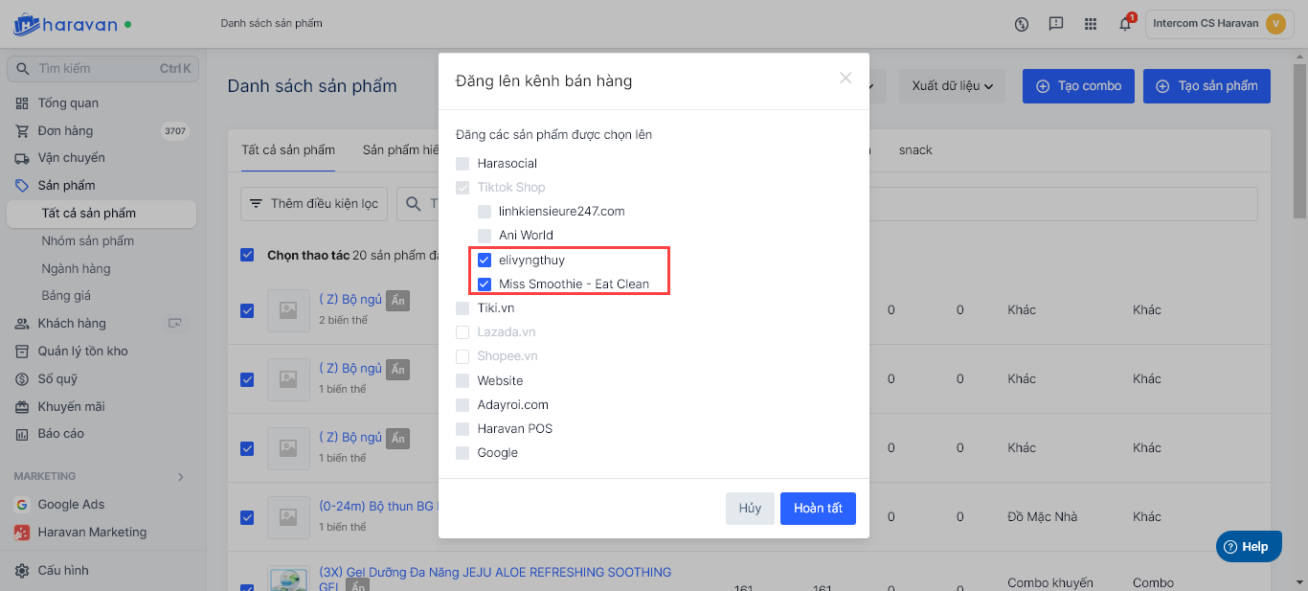Click the product list search magnifier icon
Screen dimensions: 1308x591
pos(414,204)
